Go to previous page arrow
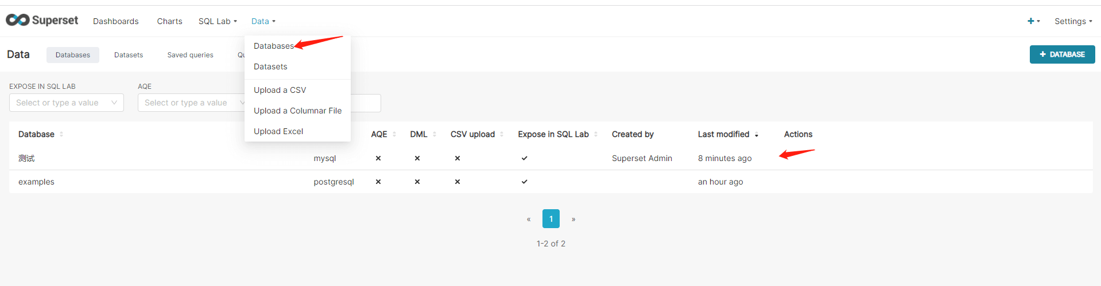The height and width of the screenshot is (286, 1101). [x=529, y=219]
